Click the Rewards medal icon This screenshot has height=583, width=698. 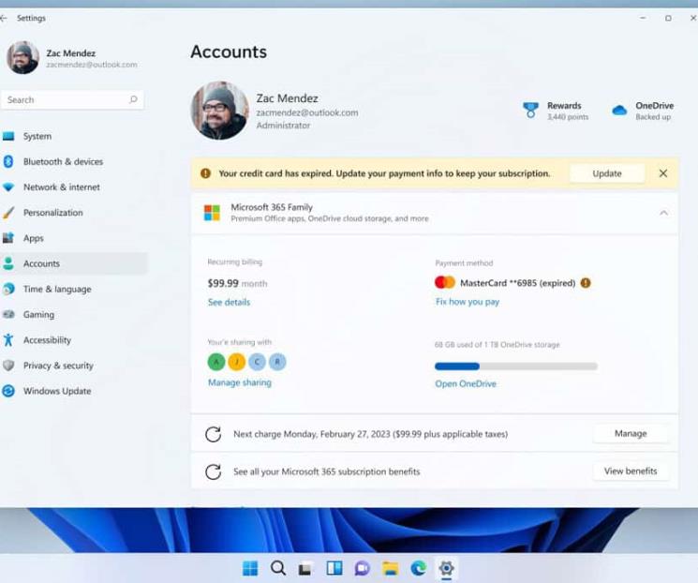point(530,110)
